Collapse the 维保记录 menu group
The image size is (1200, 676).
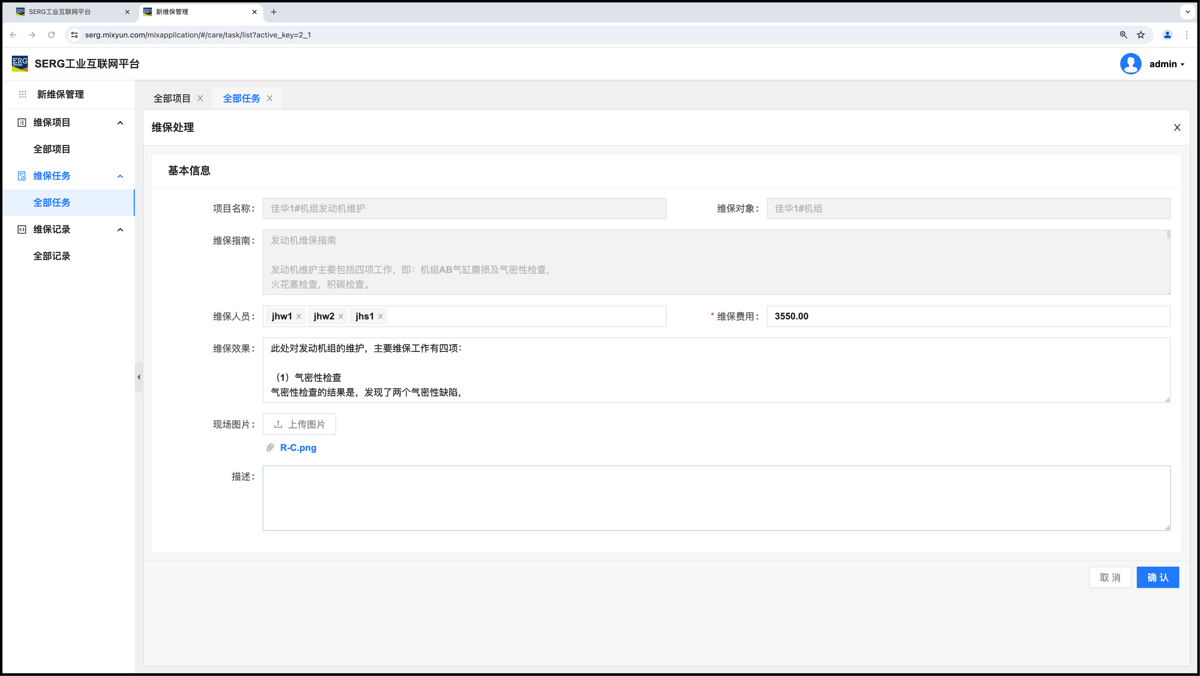pos(120,230)
